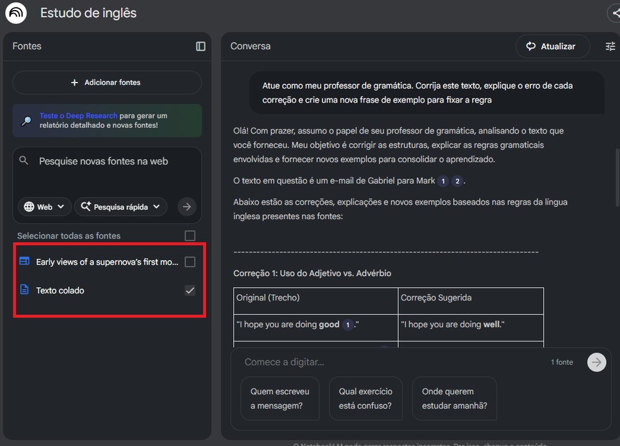Screen dimensions: 620x446
Task: Expand the Pesquisa rápida dropdown
Action: [x=120, y=207]
